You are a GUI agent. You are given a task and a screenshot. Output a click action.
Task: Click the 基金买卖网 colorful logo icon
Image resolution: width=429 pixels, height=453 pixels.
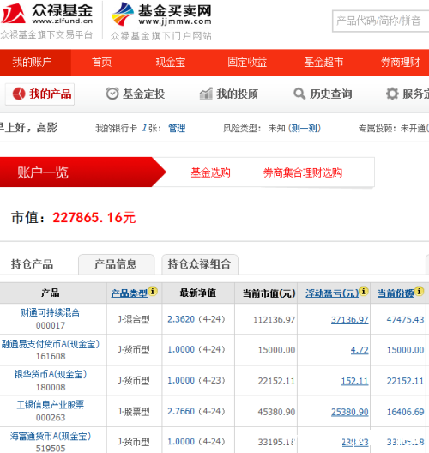tap(123, 14)
